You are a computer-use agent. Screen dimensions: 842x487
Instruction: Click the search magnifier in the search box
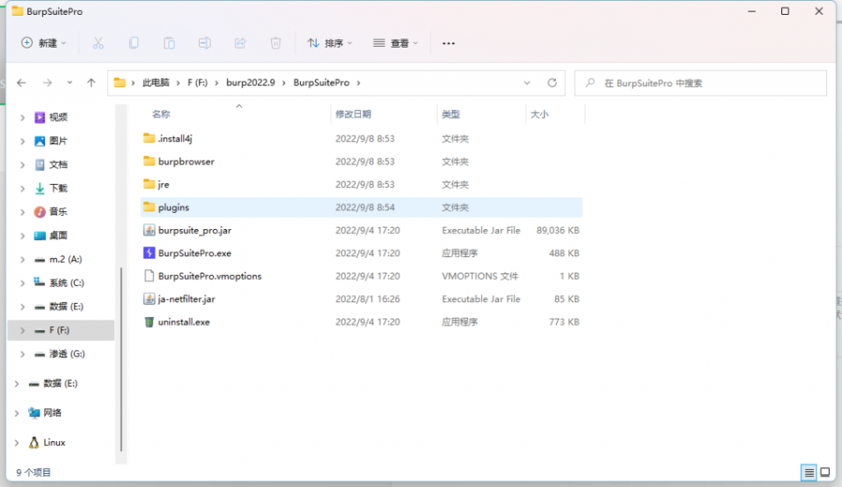(590, 82)
